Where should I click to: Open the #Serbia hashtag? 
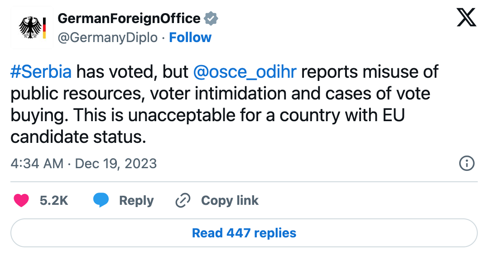coord(41,72)
